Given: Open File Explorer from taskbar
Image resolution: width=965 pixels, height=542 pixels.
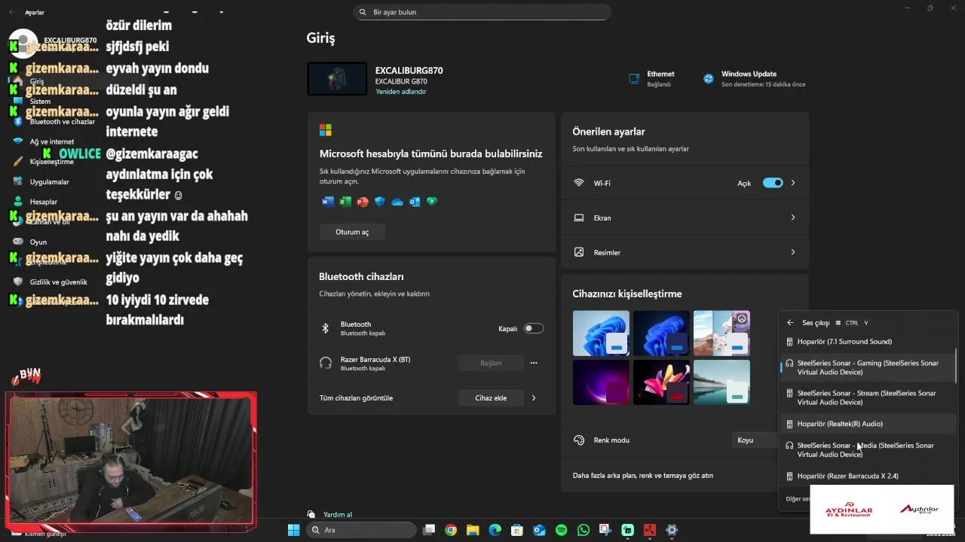Looking at the screenshot, I should coord(473,530).
